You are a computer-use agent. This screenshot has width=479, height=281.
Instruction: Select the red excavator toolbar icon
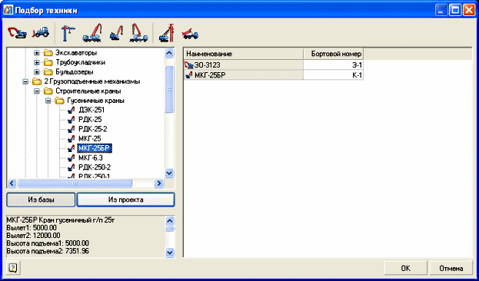click(17, 32)
